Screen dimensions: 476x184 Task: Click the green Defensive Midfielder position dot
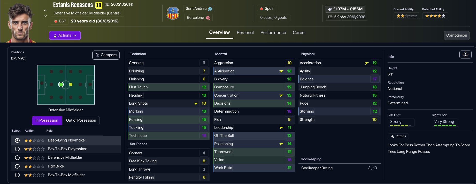(61, 84)
